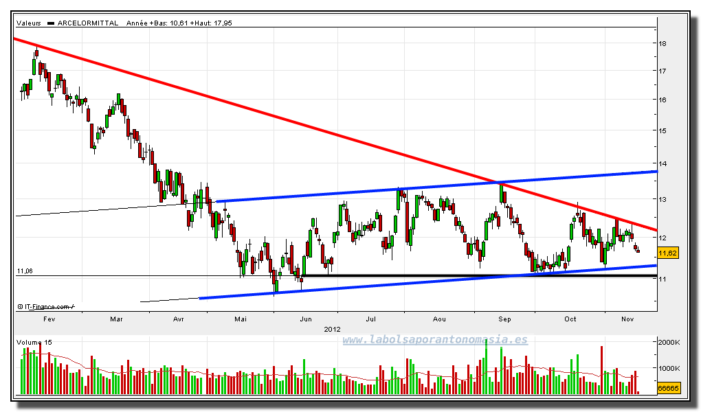
Task: Click the 'Fev' month label on time axis
Action: point(49,319)
